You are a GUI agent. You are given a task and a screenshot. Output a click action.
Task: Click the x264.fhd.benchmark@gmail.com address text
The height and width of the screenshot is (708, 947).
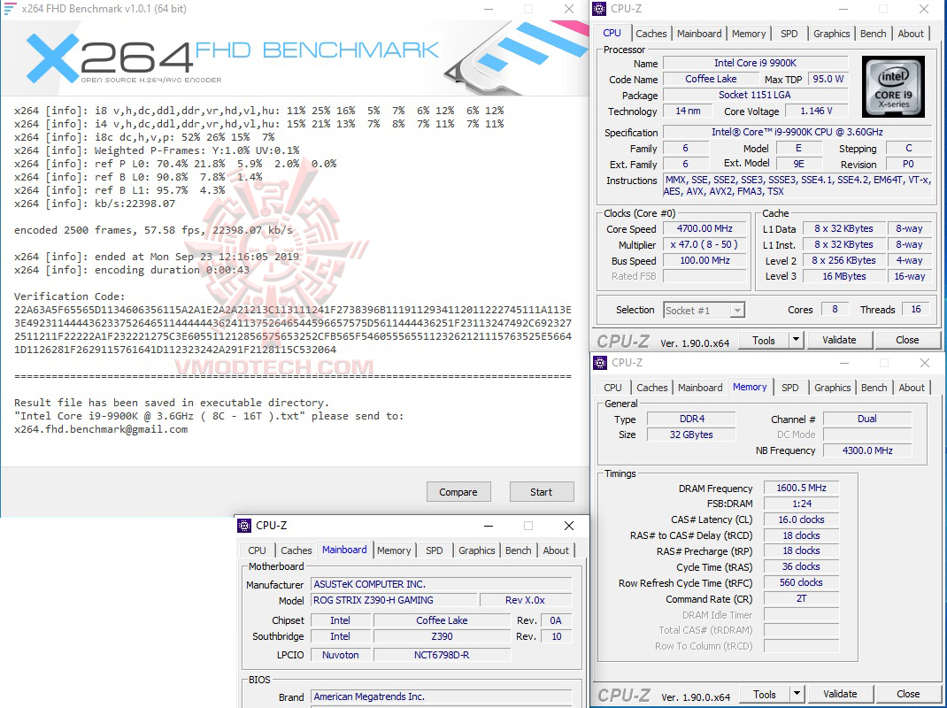pyautogui.click(x=101, y=429)
